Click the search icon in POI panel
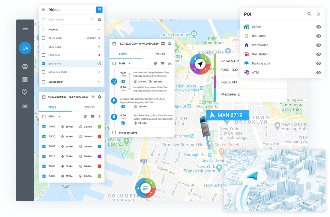Viewport: 330px width, 217px height. pyautogui.click(x=309, y=14)
